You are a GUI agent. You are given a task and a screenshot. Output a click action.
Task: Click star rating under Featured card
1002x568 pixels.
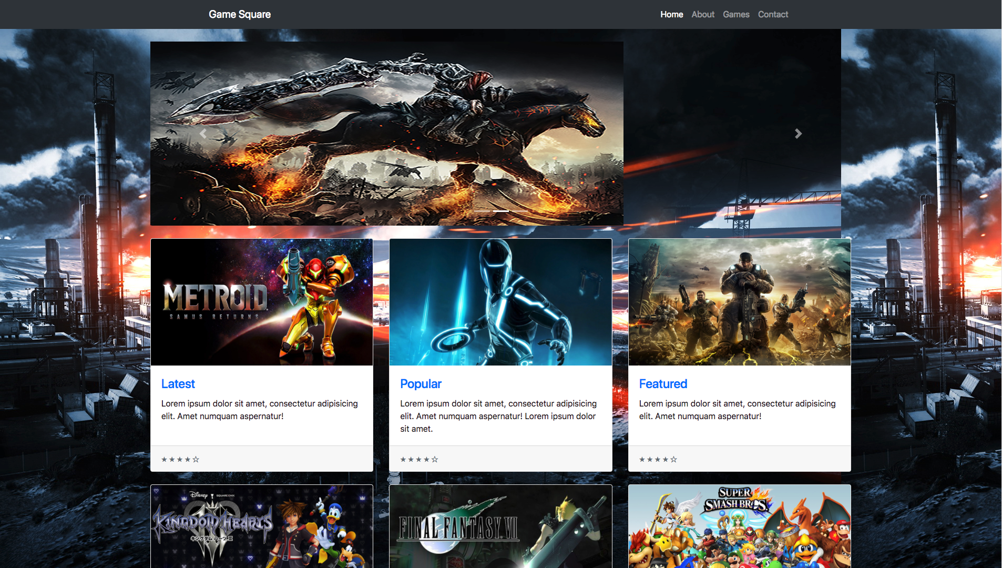pyautogui.click(x=658, y=459)
